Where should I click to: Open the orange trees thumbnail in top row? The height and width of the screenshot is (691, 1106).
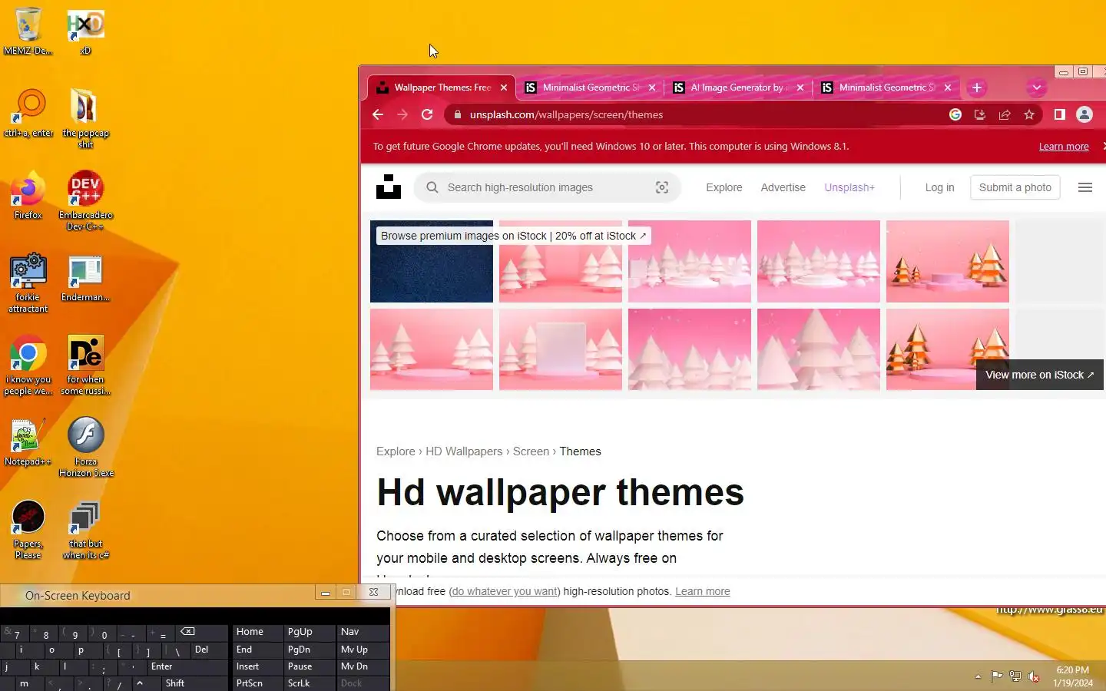tap(948, 261)
